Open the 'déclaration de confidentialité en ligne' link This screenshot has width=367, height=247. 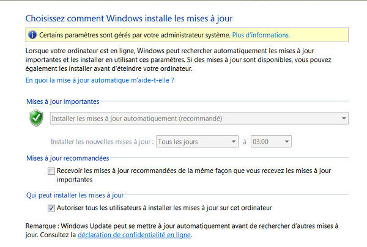pyautogui.click(x=134, y=234)
